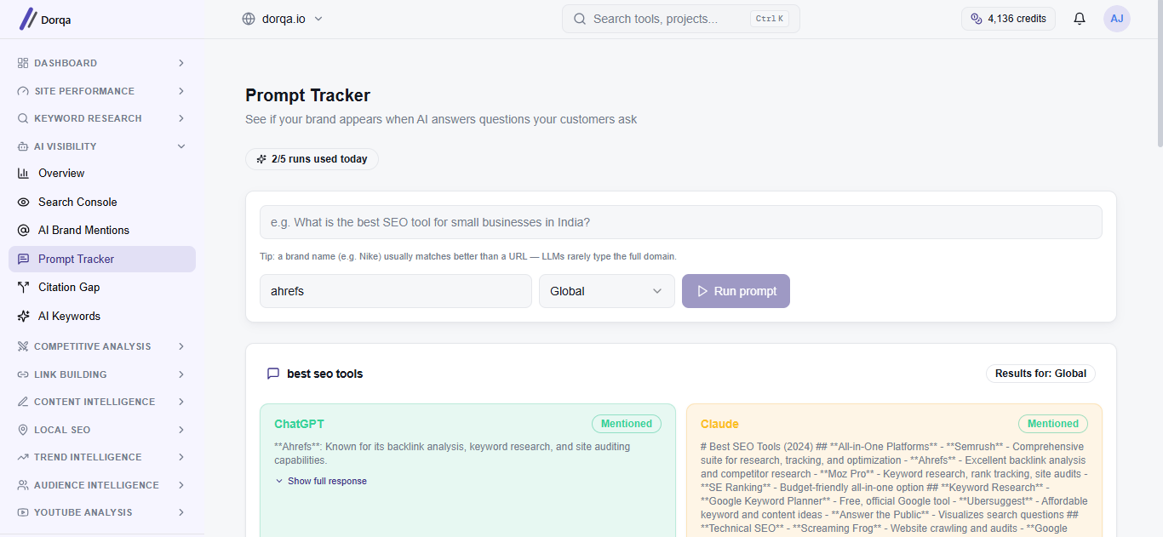Image resolution: width=1163 pixels, height=537 pixels.
Task: Go to Search Console
Action: click(x=102, y=202)
